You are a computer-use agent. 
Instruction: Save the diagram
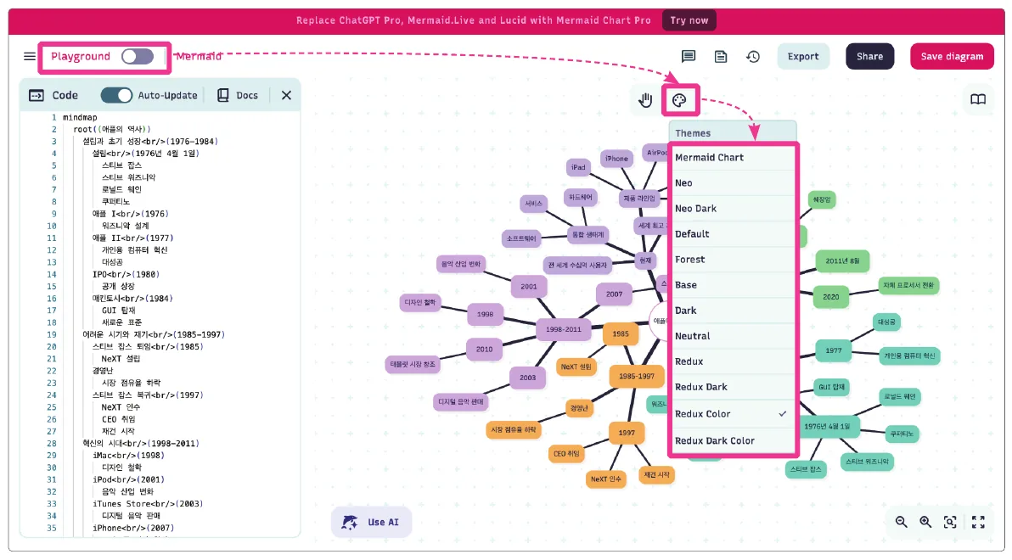pos(952,56)
